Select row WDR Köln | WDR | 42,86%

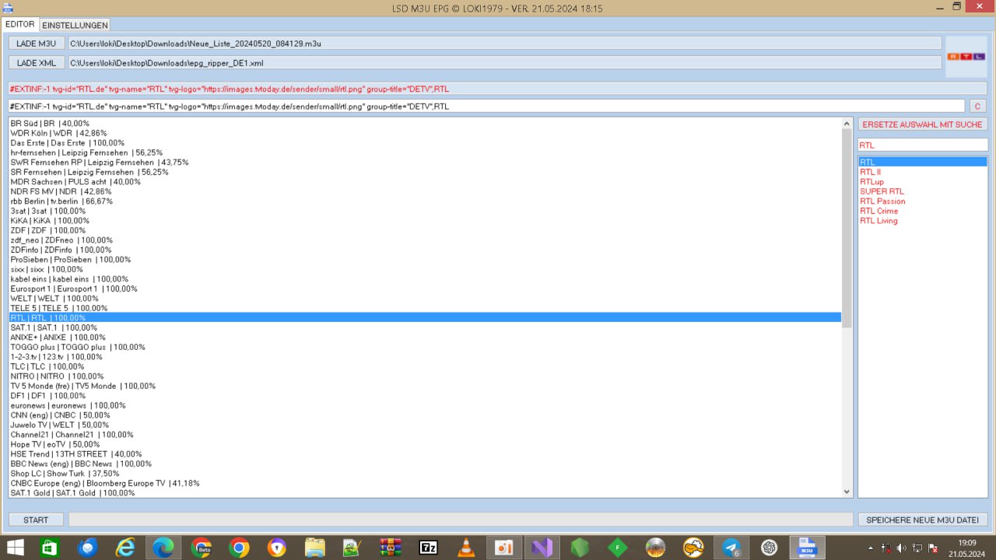tap(425, 133)
